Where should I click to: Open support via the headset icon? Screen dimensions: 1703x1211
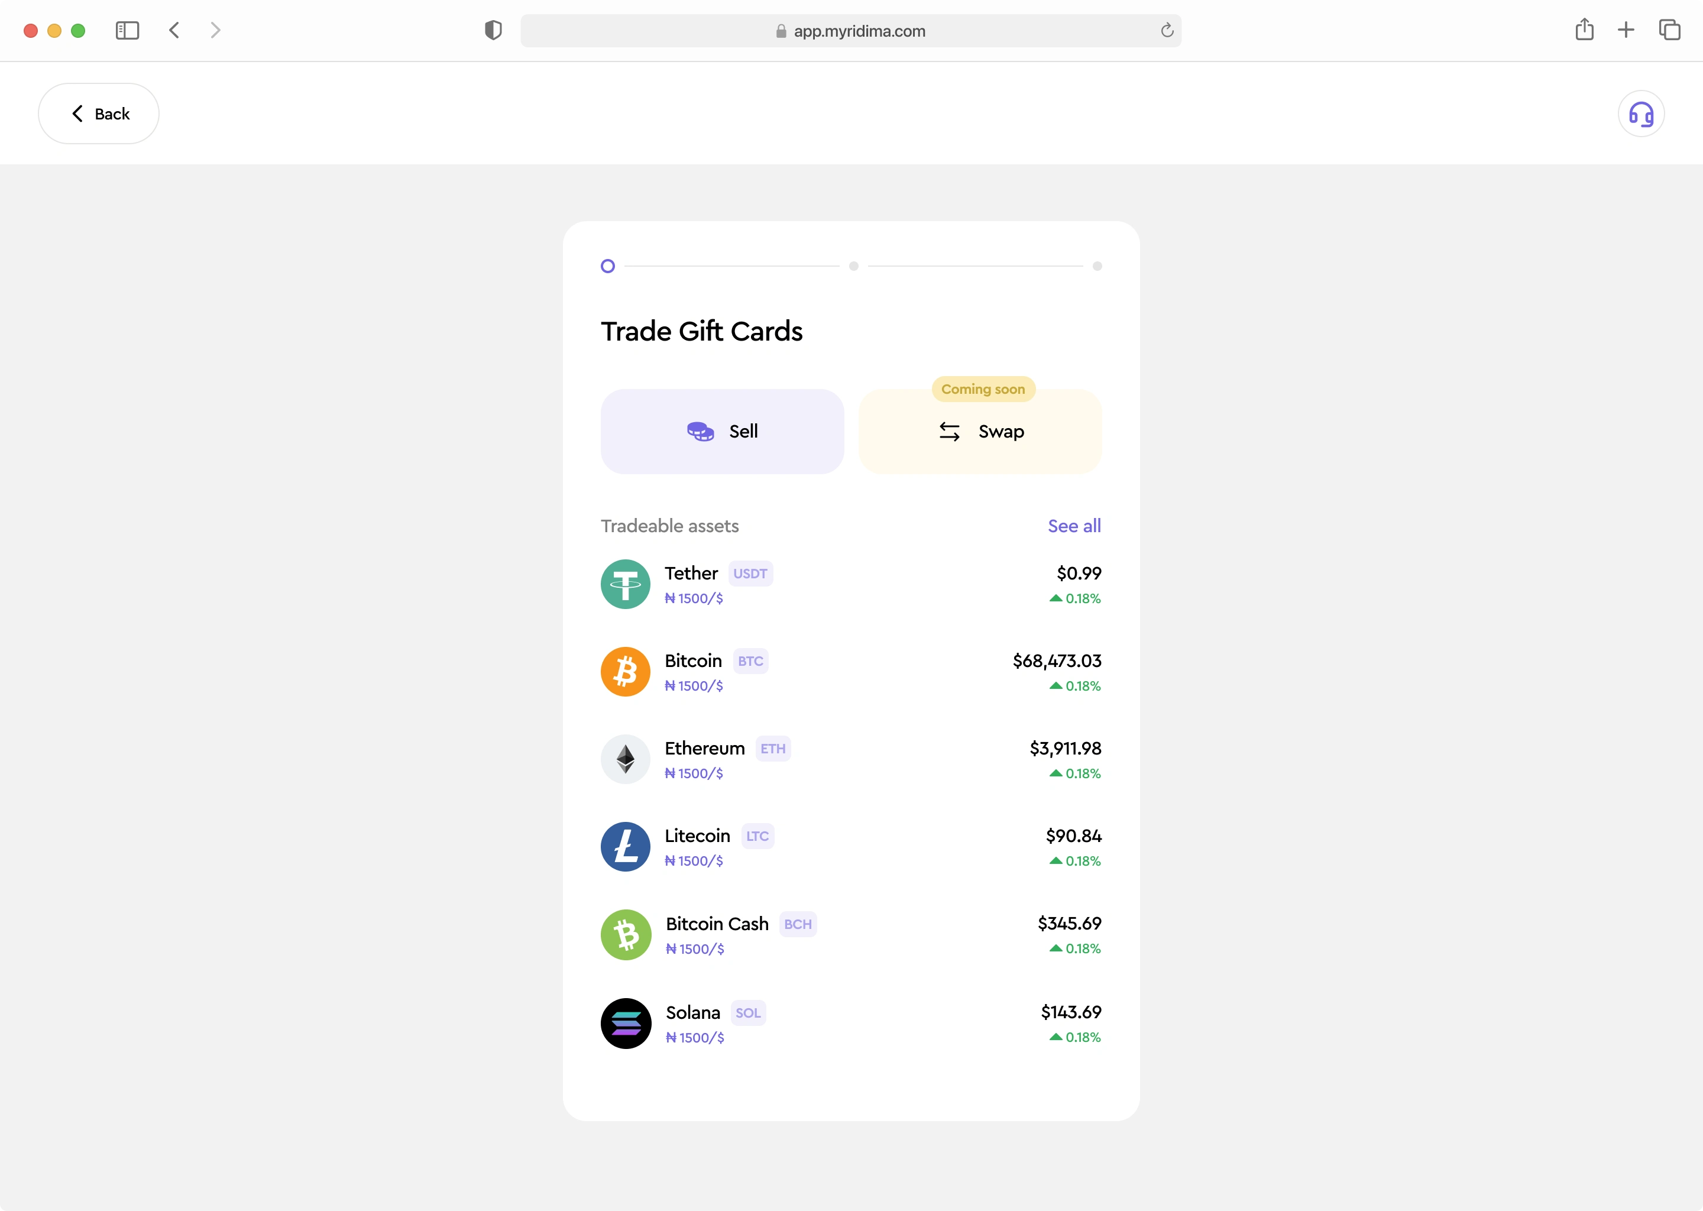pos(1640,114)
